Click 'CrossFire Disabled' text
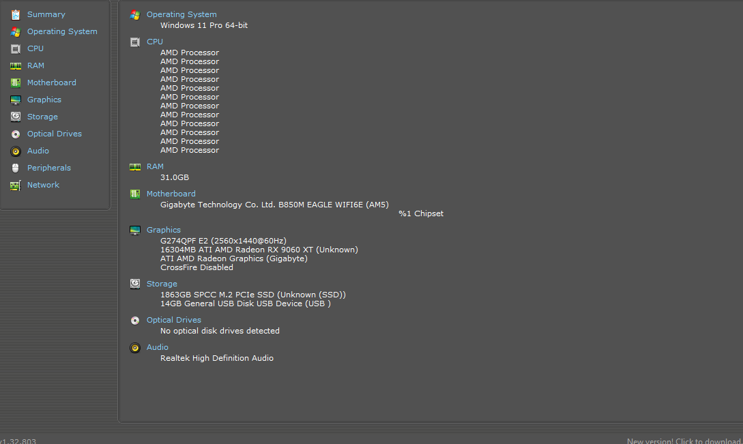Viewport: 743px width, 444px height. [x=196, y=268]
